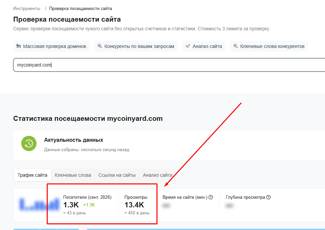
Task: Click the key icon of Ключевые слова конкурентов
Action: coord(236,46)
